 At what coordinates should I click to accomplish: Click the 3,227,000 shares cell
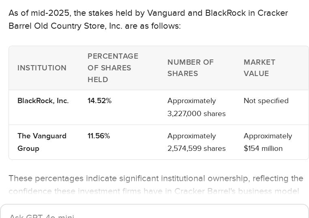196,107
